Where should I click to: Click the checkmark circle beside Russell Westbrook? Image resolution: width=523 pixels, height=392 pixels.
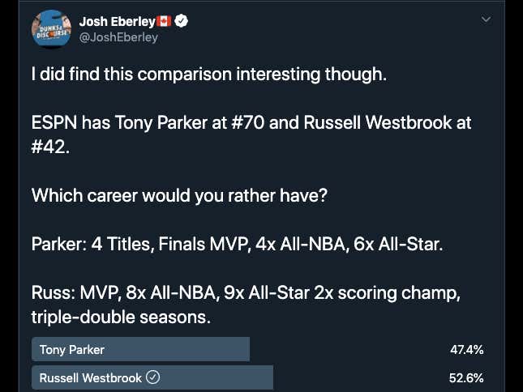[152, 377]
